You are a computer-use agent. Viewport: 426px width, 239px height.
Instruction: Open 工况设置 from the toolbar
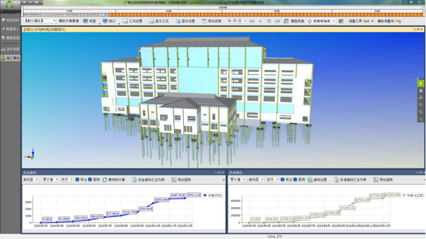click(x=132, y=21)
